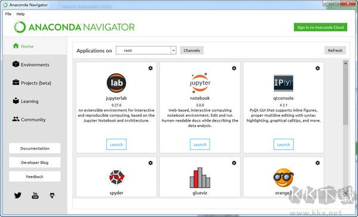This screenshot has width=358, height=217.
Task: Click the Projects briefcase icon
Action: coord(16,82)
